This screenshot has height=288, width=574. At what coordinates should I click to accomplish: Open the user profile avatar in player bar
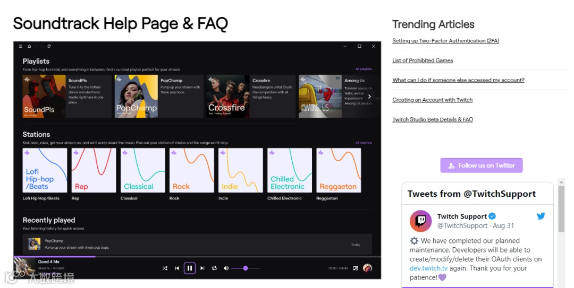[367, 268]
